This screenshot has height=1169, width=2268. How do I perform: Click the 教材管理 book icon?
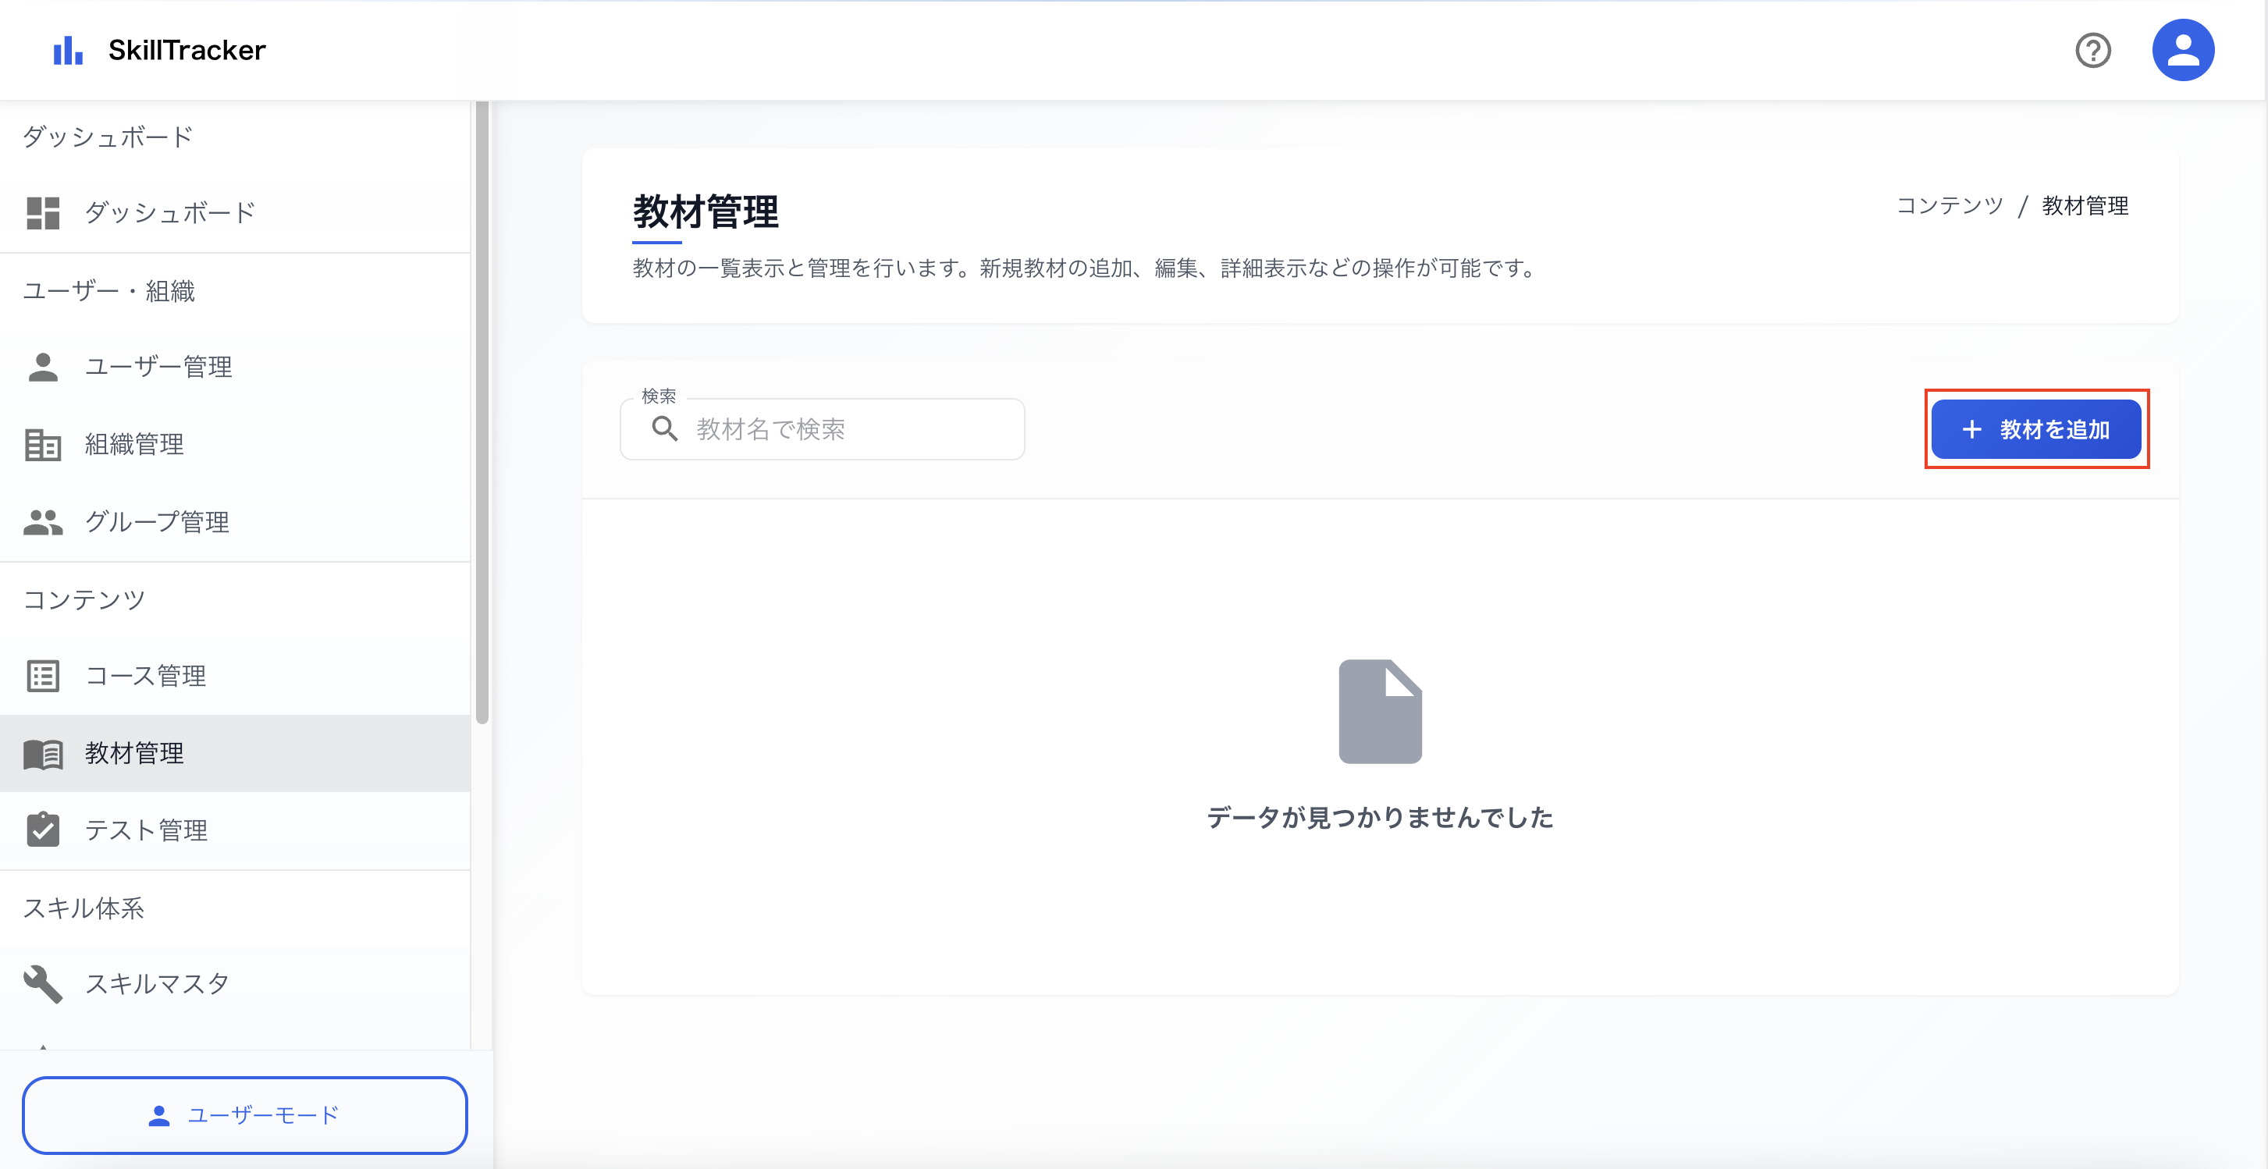click(42, 754)
